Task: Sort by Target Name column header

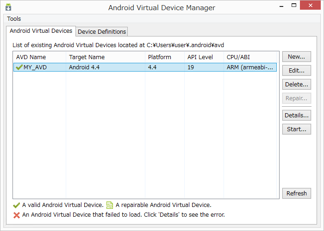Action: (106, 57)
